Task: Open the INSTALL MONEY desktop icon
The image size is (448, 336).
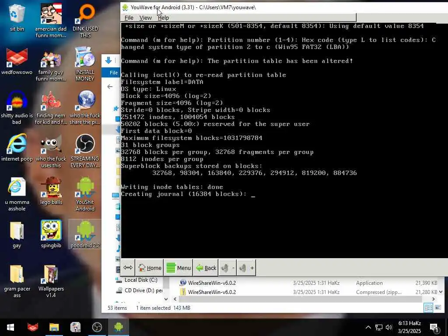Action: pos(85,64)
